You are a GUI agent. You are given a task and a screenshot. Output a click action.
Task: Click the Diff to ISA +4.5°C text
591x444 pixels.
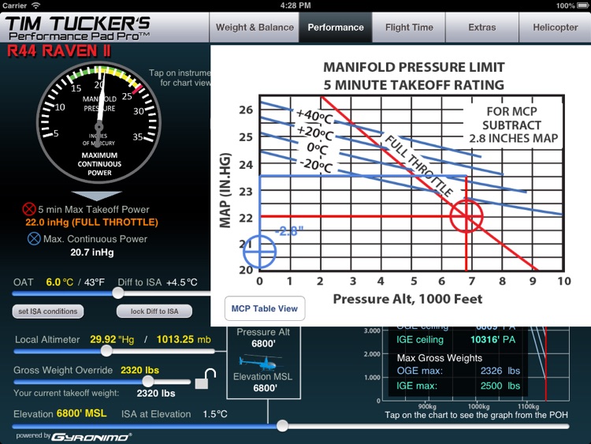pos(158,282)
